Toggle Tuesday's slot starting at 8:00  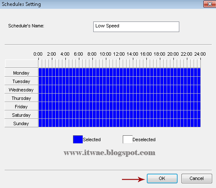point(94,81)
